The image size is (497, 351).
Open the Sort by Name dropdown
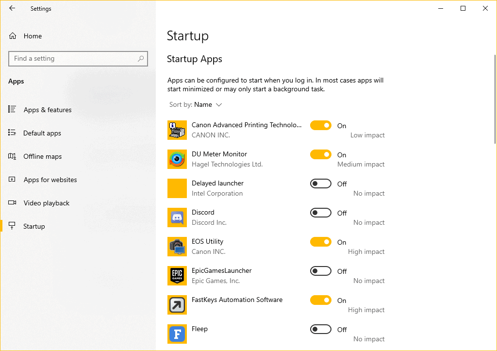tap(208, 105)
